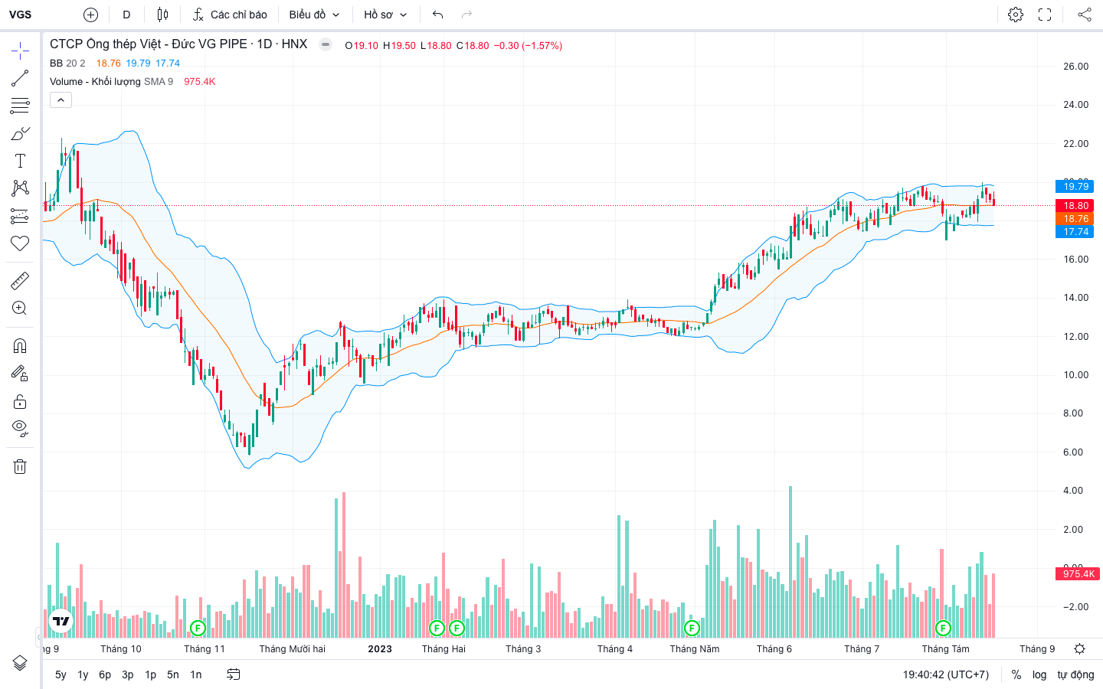Click the chart title CTCP Ống thép Việt - Đức
The width and height of the screenshot is (1103, 689).
[178, 44]
